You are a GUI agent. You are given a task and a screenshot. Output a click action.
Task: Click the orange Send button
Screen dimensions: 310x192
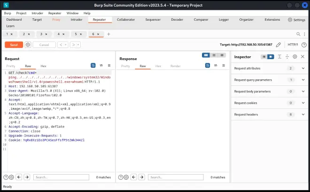click(14, 45)
